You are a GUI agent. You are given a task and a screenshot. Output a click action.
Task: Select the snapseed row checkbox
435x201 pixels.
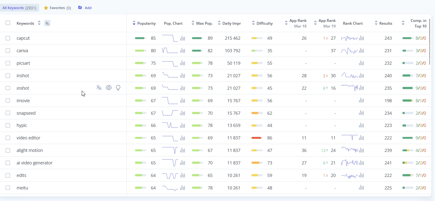[8, 113]
